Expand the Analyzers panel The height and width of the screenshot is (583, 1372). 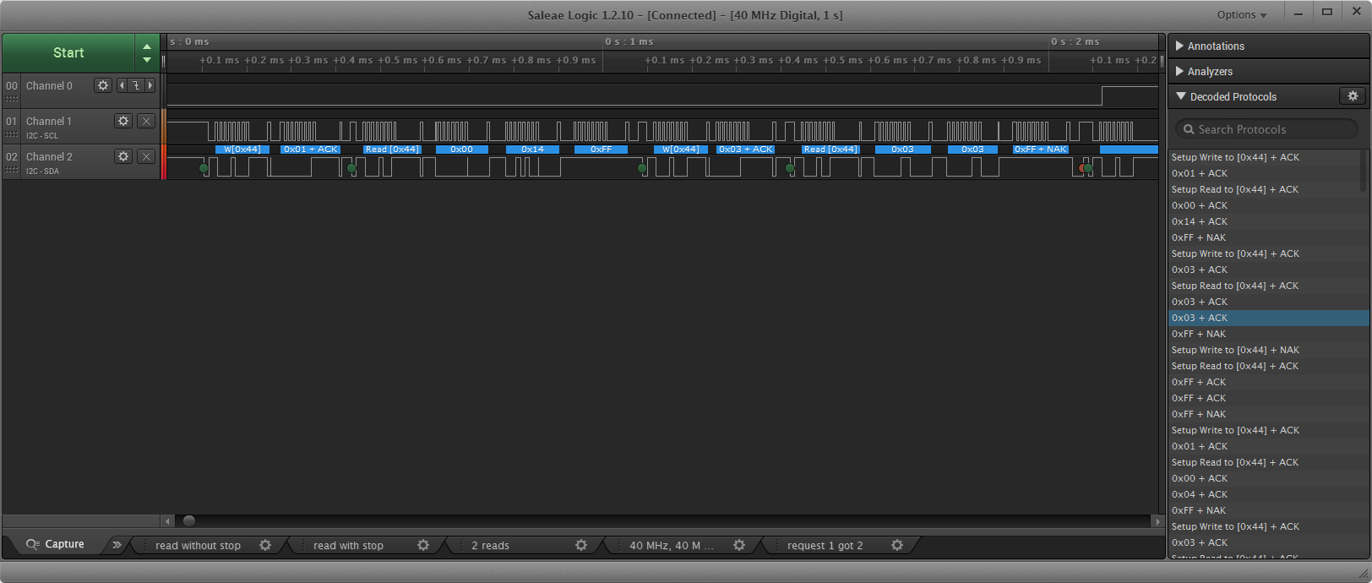coord(1268,71)
